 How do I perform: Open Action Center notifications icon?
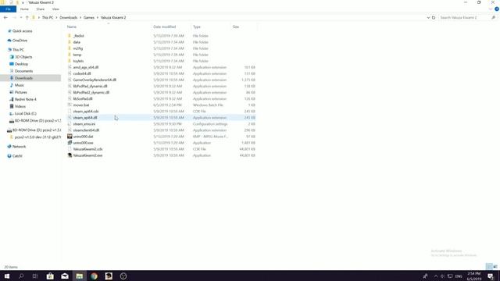[491, 276]
